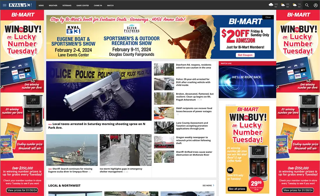The image size is (320, 196).
Task: Open Oregon weekly newspaper relaunch headline
Action: click(x=193, y=140)
